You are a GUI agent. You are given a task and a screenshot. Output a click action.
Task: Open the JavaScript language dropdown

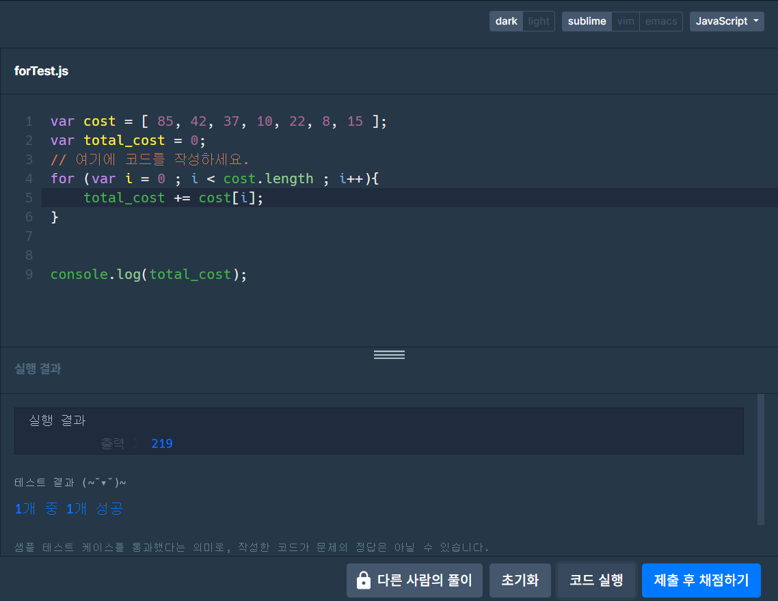(727, 21)
